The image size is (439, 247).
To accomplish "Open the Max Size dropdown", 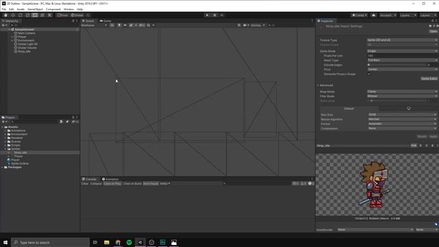I will point(403,115).
